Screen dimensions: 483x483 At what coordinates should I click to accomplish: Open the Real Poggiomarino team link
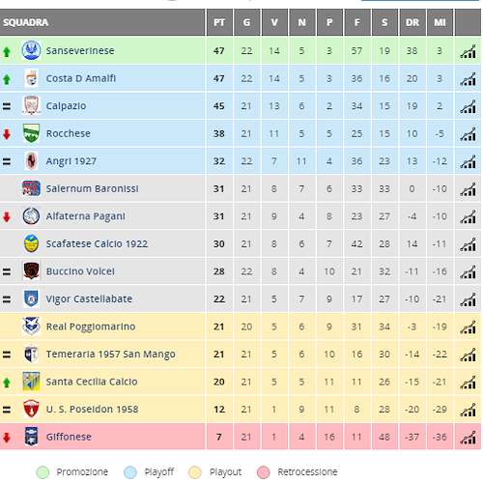point(91,327)
